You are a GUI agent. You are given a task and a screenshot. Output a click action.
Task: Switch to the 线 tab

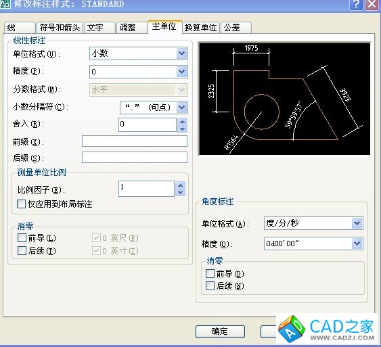point(20,28)
